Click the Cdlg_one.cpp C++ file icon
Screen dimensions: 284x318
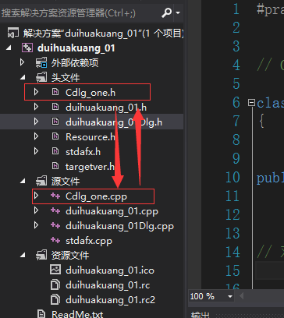(x=55, y=196)
